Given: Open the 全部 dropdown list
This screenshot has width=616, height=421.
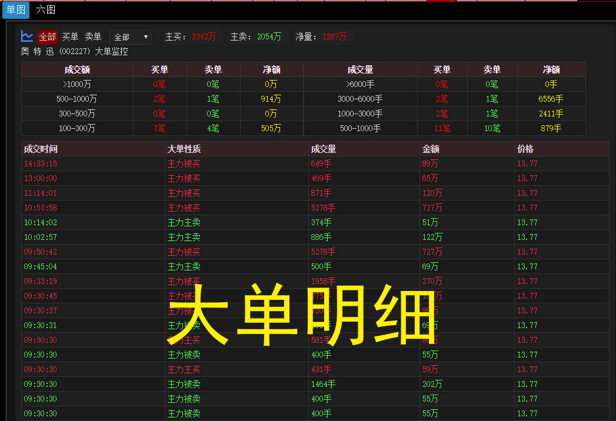Looking at the screenshot, I should pyautogui.click(x=131, y=37).
